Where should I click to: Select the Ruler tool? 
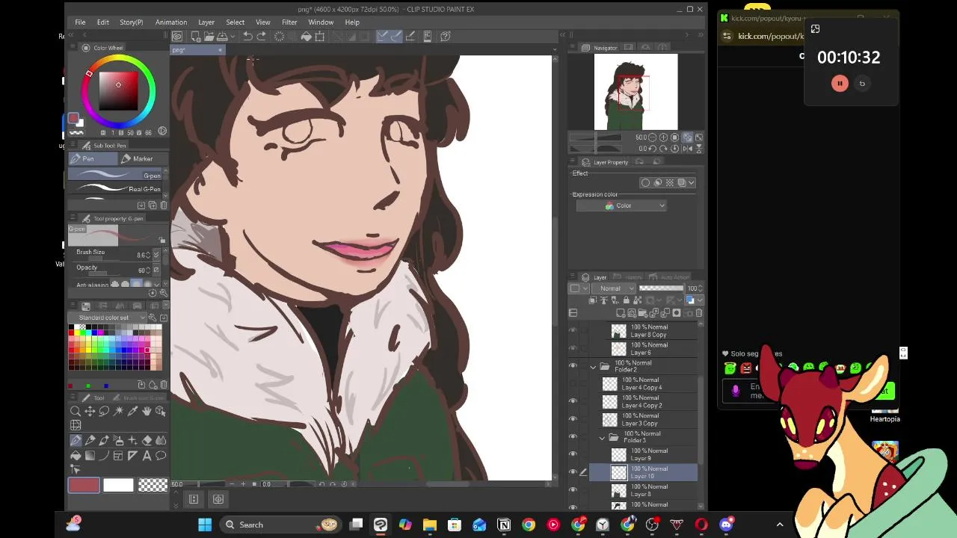click(132, 455)
